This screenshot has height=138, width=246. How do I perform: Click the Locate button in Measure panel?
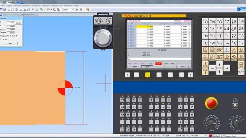[x=18, y=23]
